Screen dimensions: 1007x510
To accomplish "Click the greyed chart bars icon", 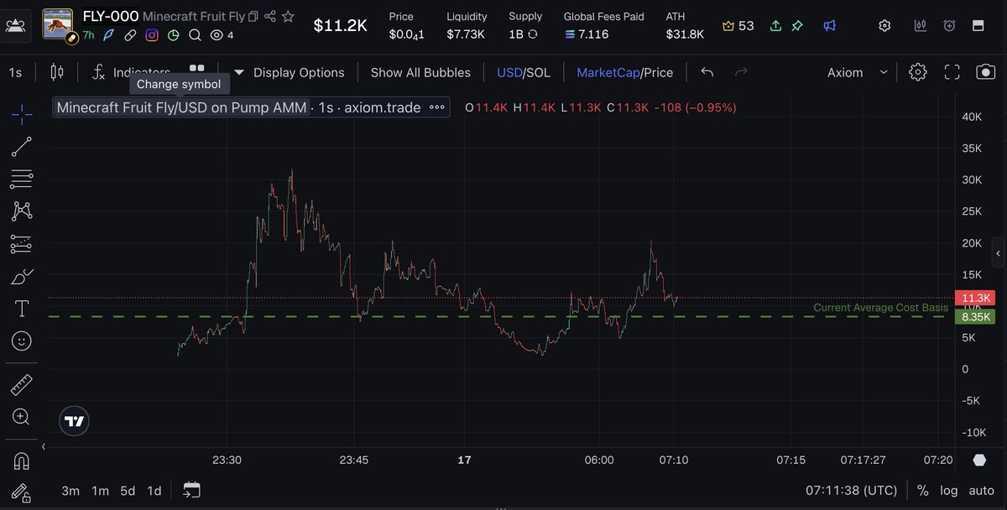I will click(x=922, y=25).
